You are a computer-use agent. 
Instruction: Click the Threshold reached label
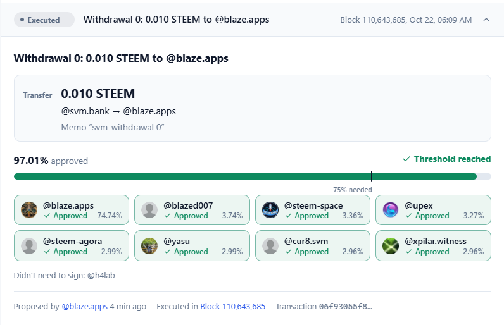coord(452,159)
